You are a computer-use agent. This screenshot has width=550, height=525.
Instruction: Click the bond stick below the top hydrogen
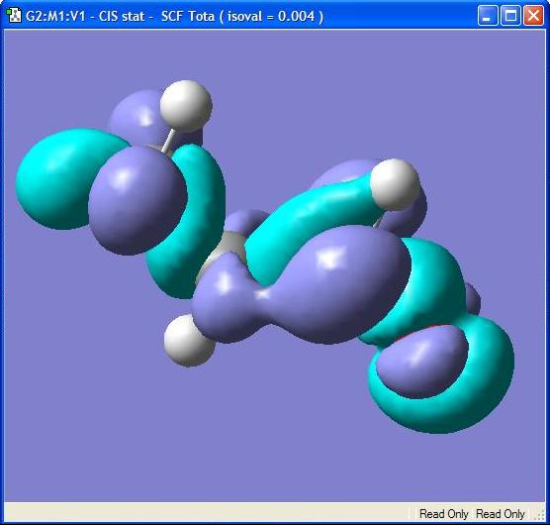tap(167, 141)
